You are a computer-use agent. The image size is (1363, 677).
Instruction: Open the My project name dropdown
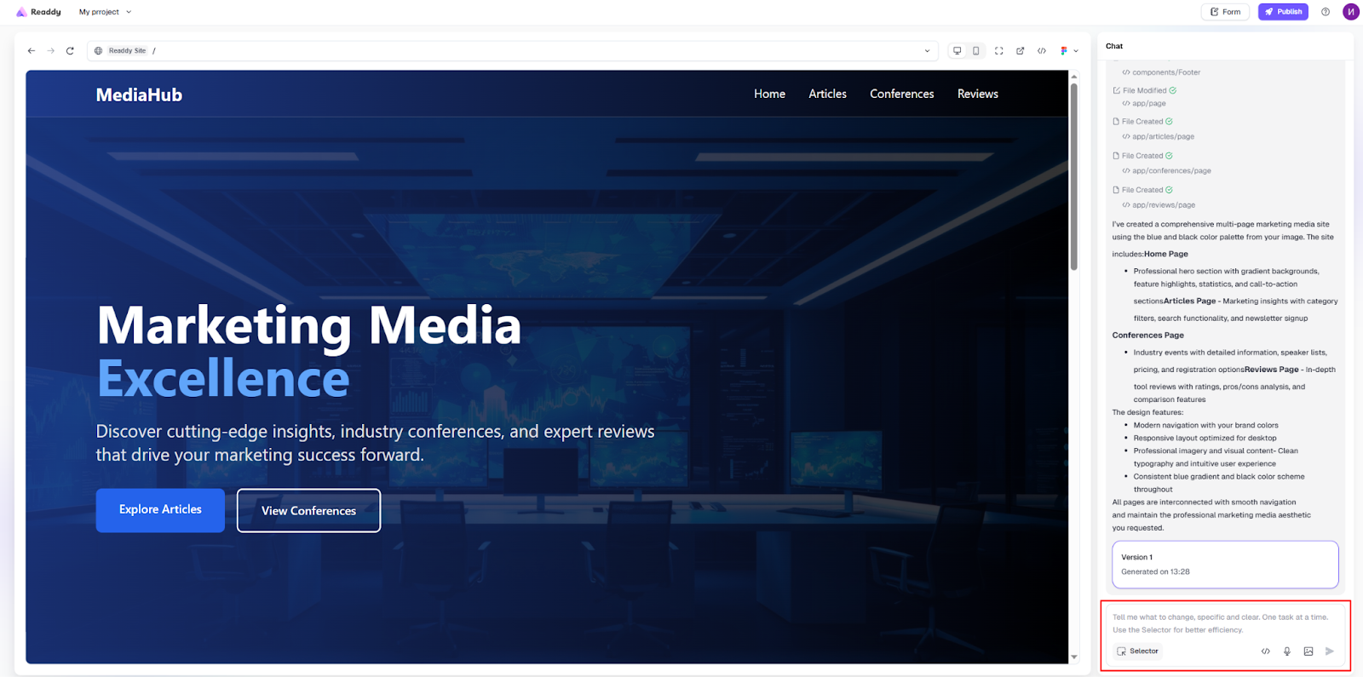coord(105,12)
